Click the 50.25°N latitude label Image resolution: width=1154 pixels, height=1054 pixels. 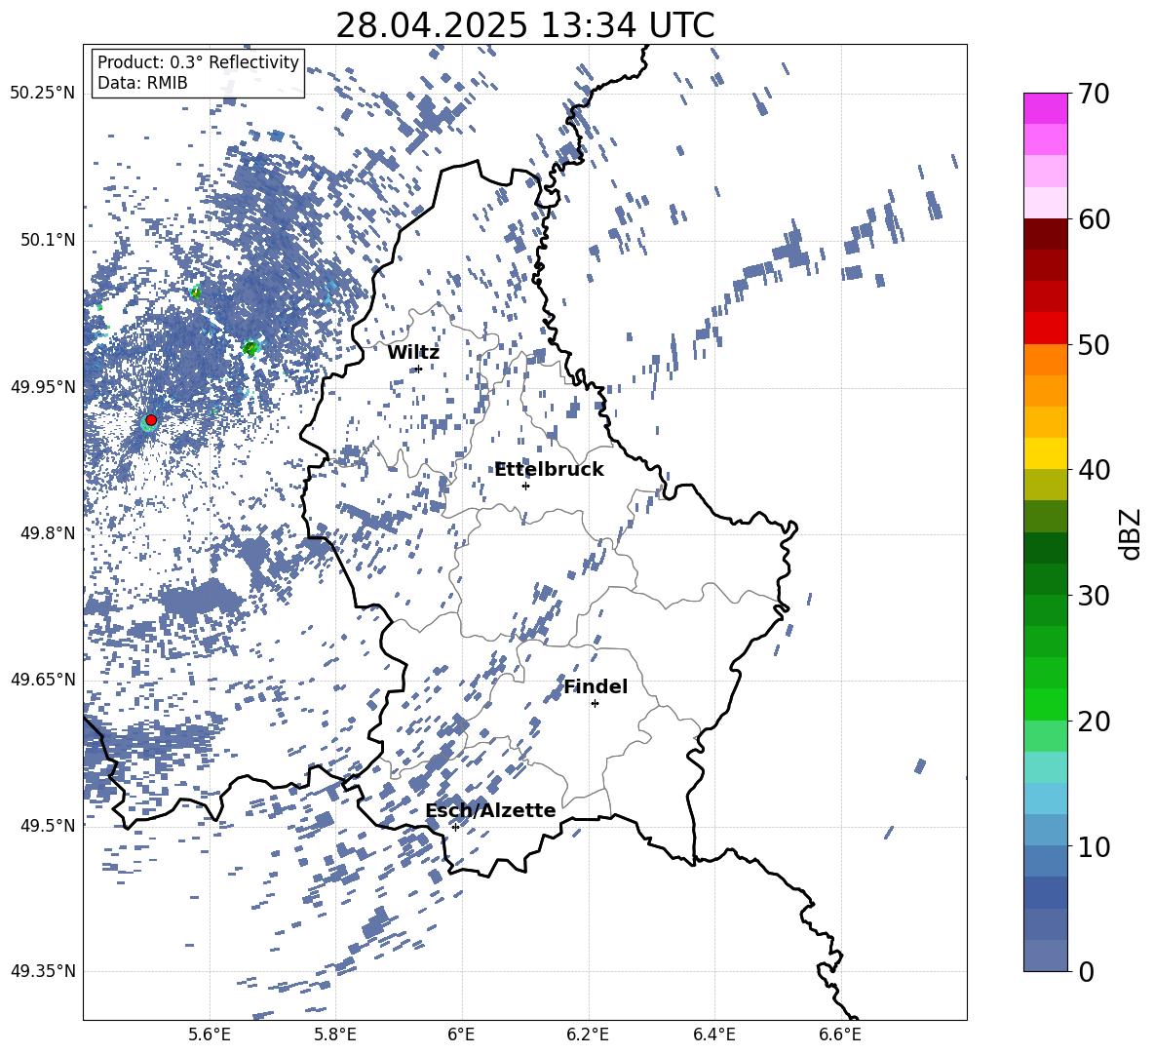43,94
